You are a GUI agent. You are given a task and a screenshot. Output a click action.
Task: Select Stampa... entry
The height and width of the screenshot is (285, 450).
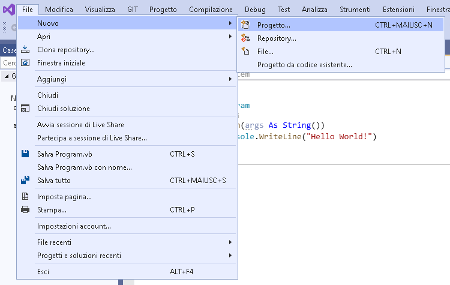coord(127,210)
